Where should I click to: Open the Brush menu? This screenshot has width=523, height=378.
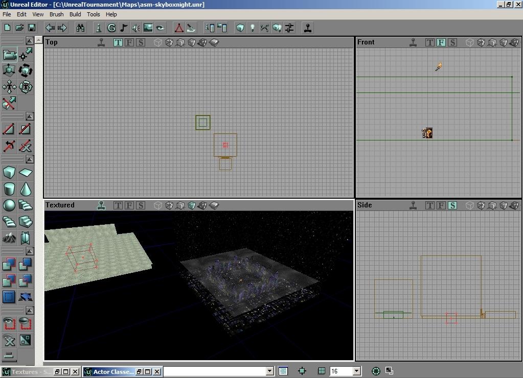click(x=56, y=14)
